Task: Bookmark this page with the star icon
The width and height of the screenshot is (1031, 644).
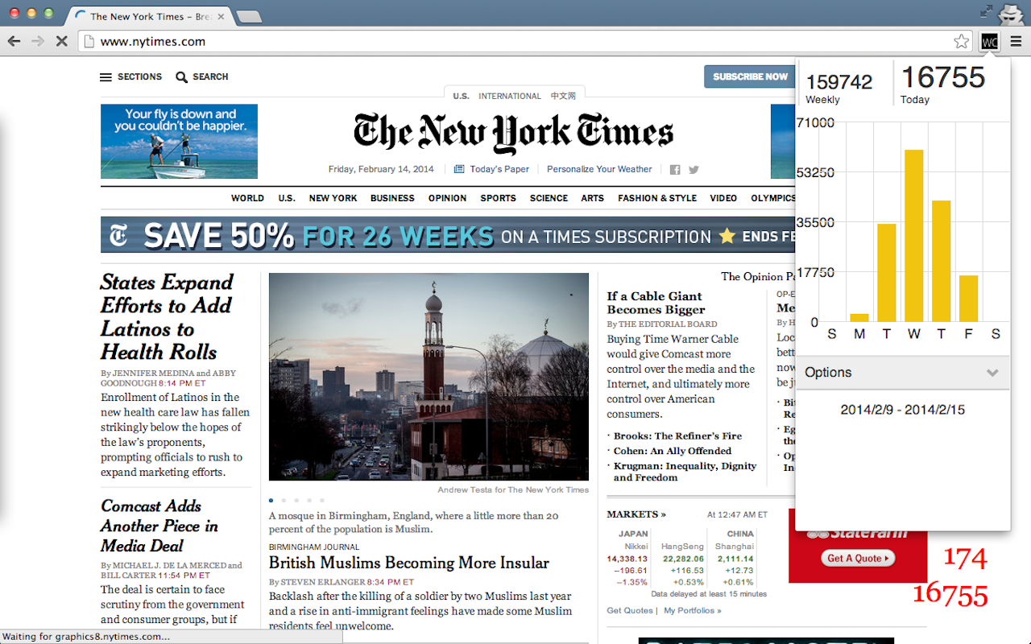Action: click(961, 42)
